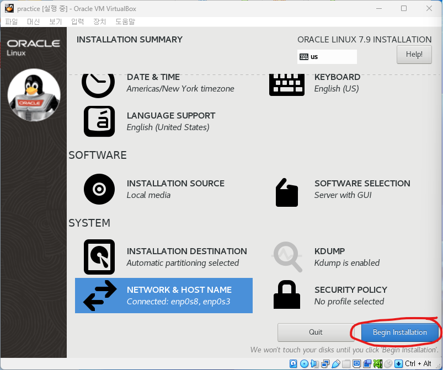Screen dimensions: 443x370
Task: Open the 보기 menu
Action: (x=55, y=22)
